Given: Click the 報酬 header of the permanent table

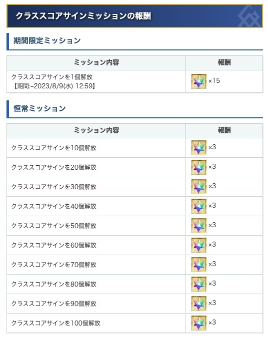Looking at the screenshot, I should click(224, 130).
